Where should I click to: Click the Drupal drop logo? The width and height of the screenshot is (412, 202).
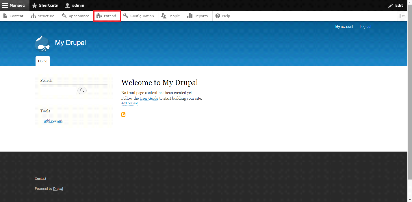click(x=42, y=44)
